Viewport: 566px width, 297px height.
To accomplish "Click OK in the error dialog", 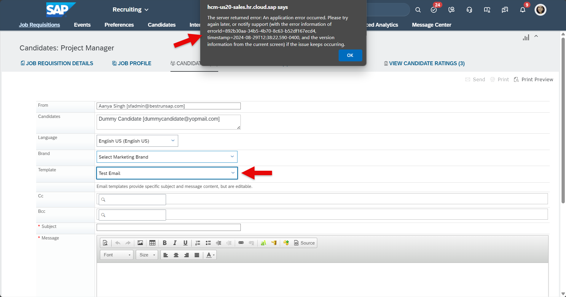I will pyautogui.click(x=350, y=55).
